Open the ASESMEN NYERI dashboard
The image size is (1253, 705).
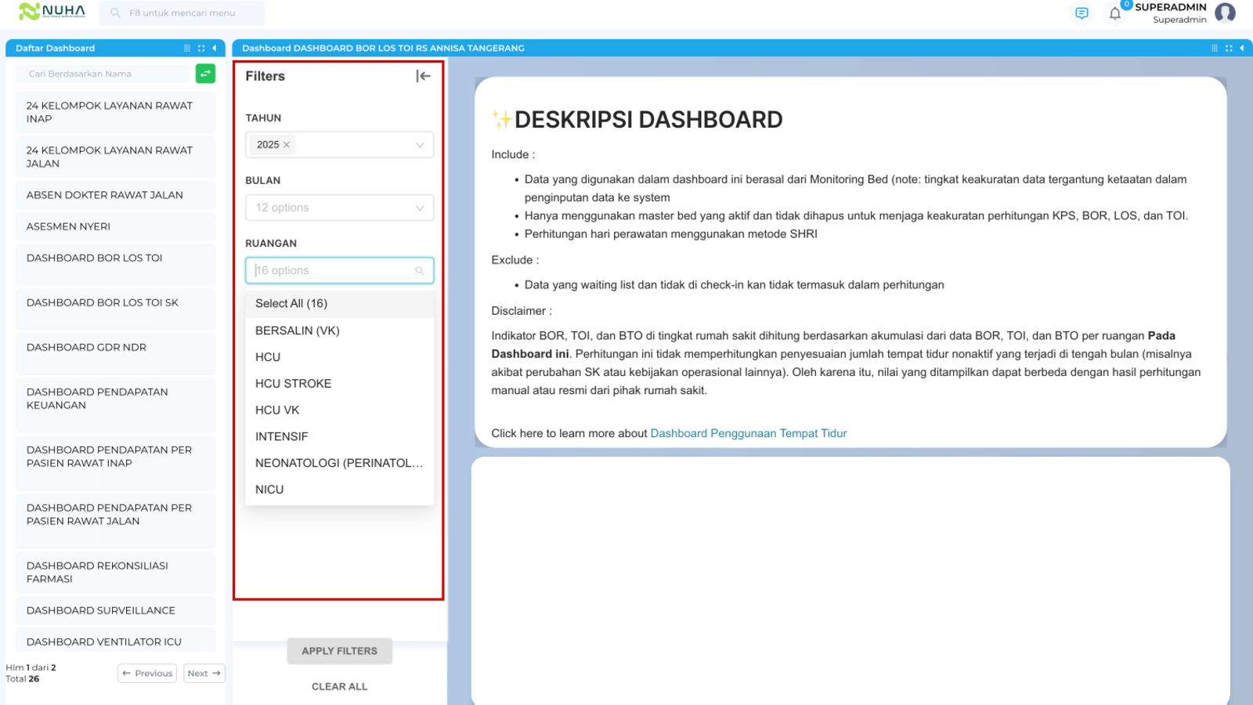pos(115,226)
